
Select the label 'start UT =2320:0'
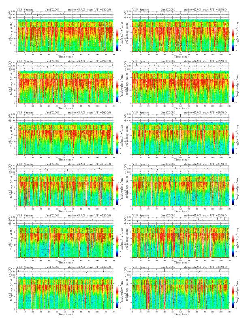coord(99,267)
